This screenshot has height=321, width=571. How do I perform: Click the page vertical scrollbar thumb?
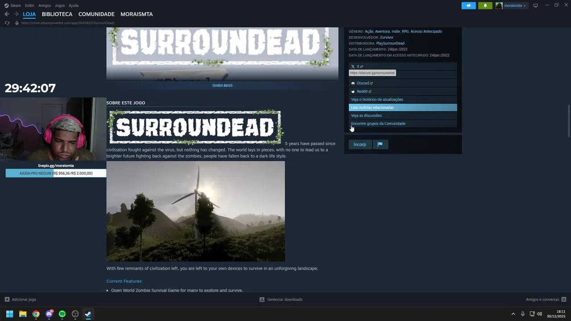pyautogui.click(x=568, y=121)
